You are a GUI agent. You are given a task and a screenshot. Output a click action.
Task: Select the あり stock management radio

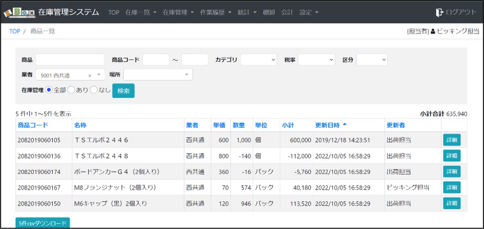(71, 90)
